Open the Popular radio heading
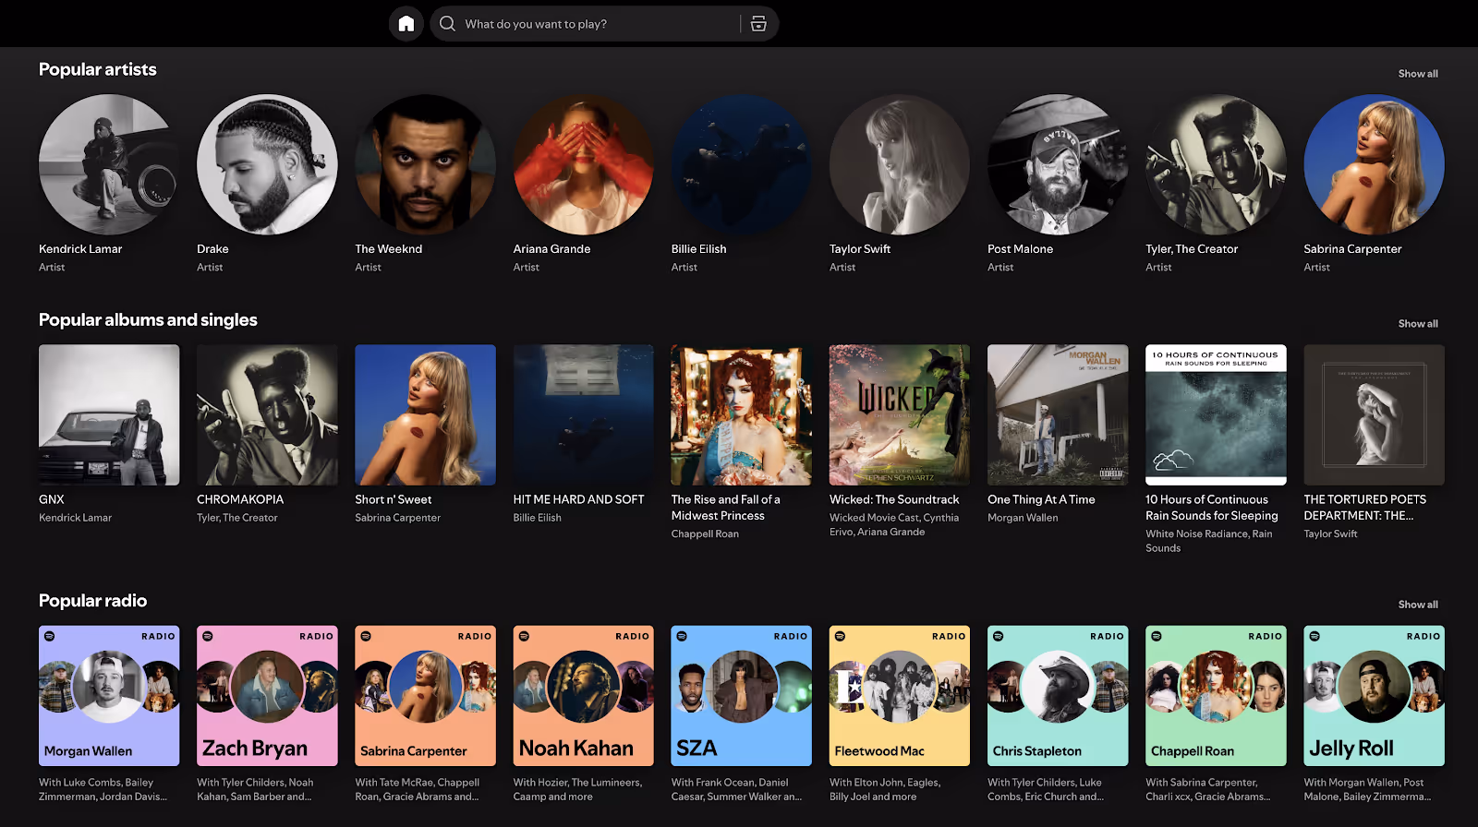Image resolution: width=1478 pixels, height=827 pixels. point(93,601)
